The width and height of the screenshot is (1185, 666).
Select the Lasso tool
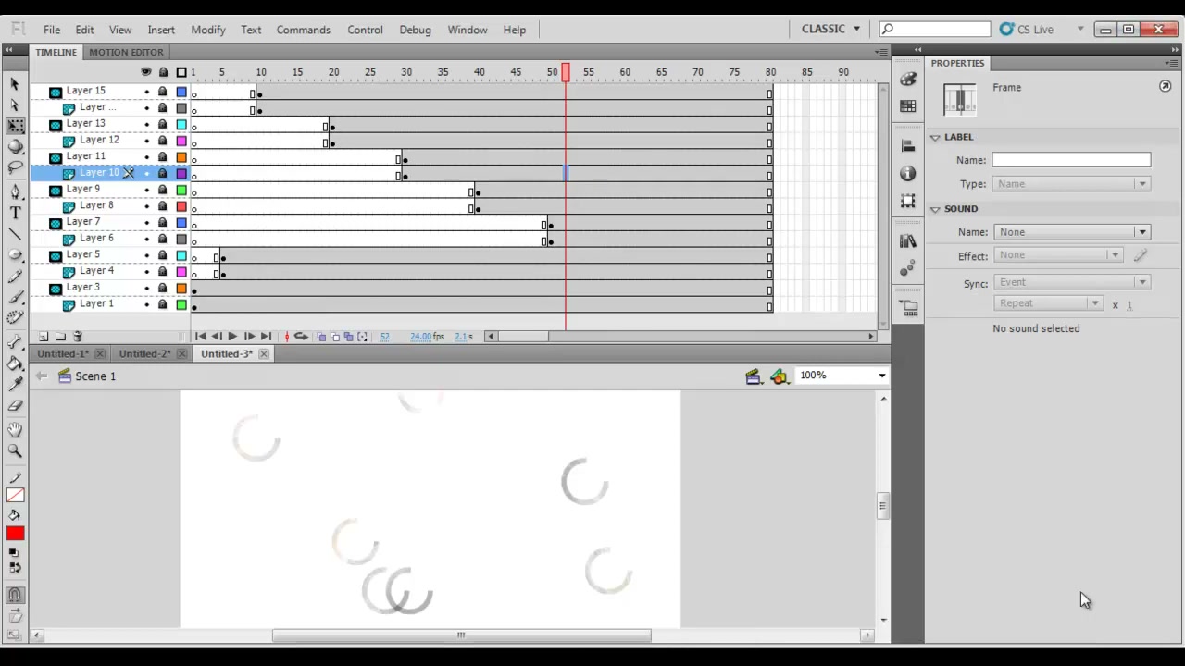pyautogui.click(x=15, y=167)
